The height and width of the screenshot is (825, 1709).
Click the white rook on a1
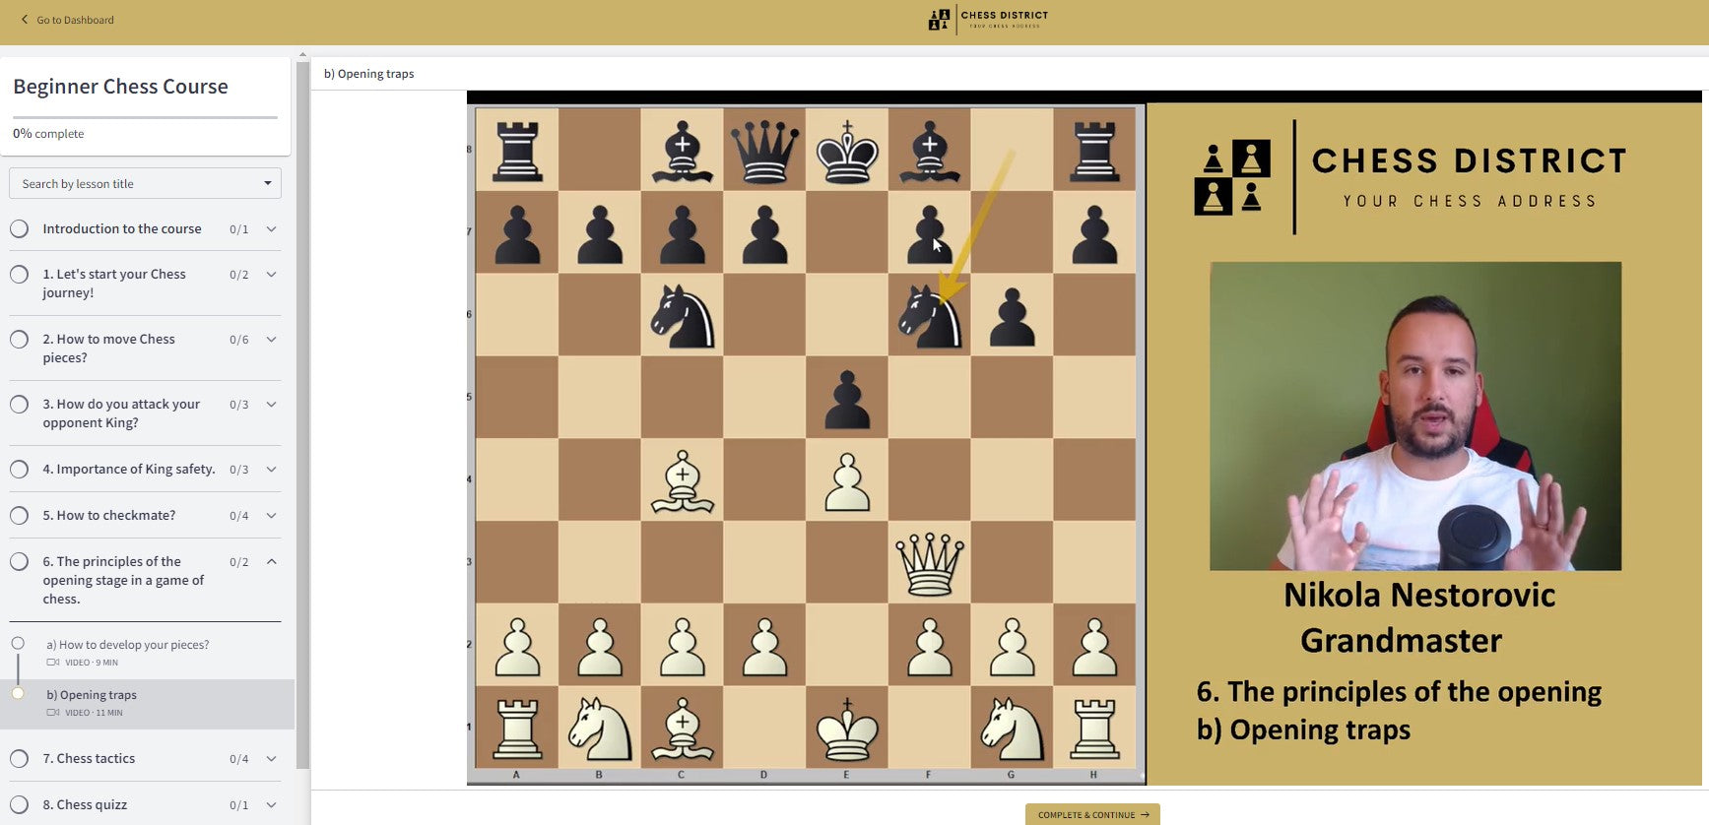[517, 729]
